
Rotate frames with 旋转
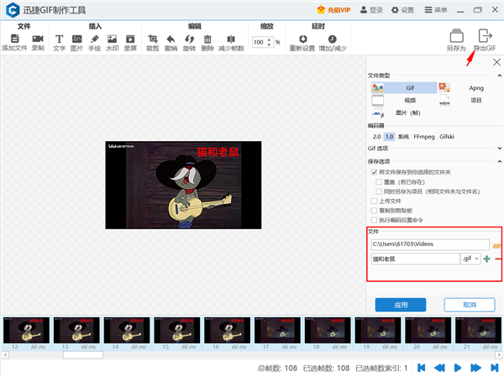coord(189,39)
